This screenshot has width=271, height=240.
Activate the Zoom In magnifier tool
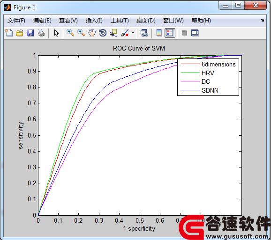click(70, 33)
